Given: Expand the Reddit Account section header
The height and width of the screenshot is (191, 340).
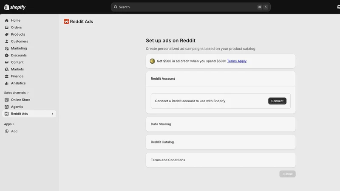Looking at the screenshot, I should point(221,79).
